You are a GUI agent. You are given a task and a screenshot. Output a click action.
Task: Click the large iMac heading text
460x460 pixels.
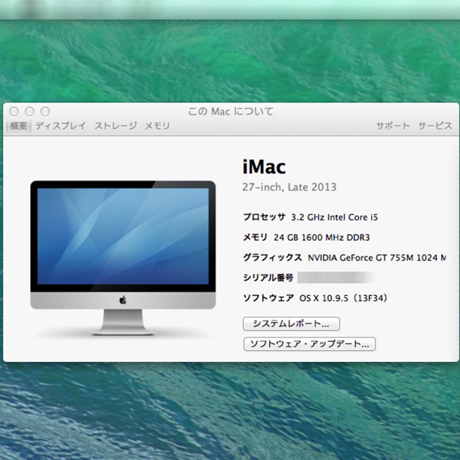tap(264, 166)
